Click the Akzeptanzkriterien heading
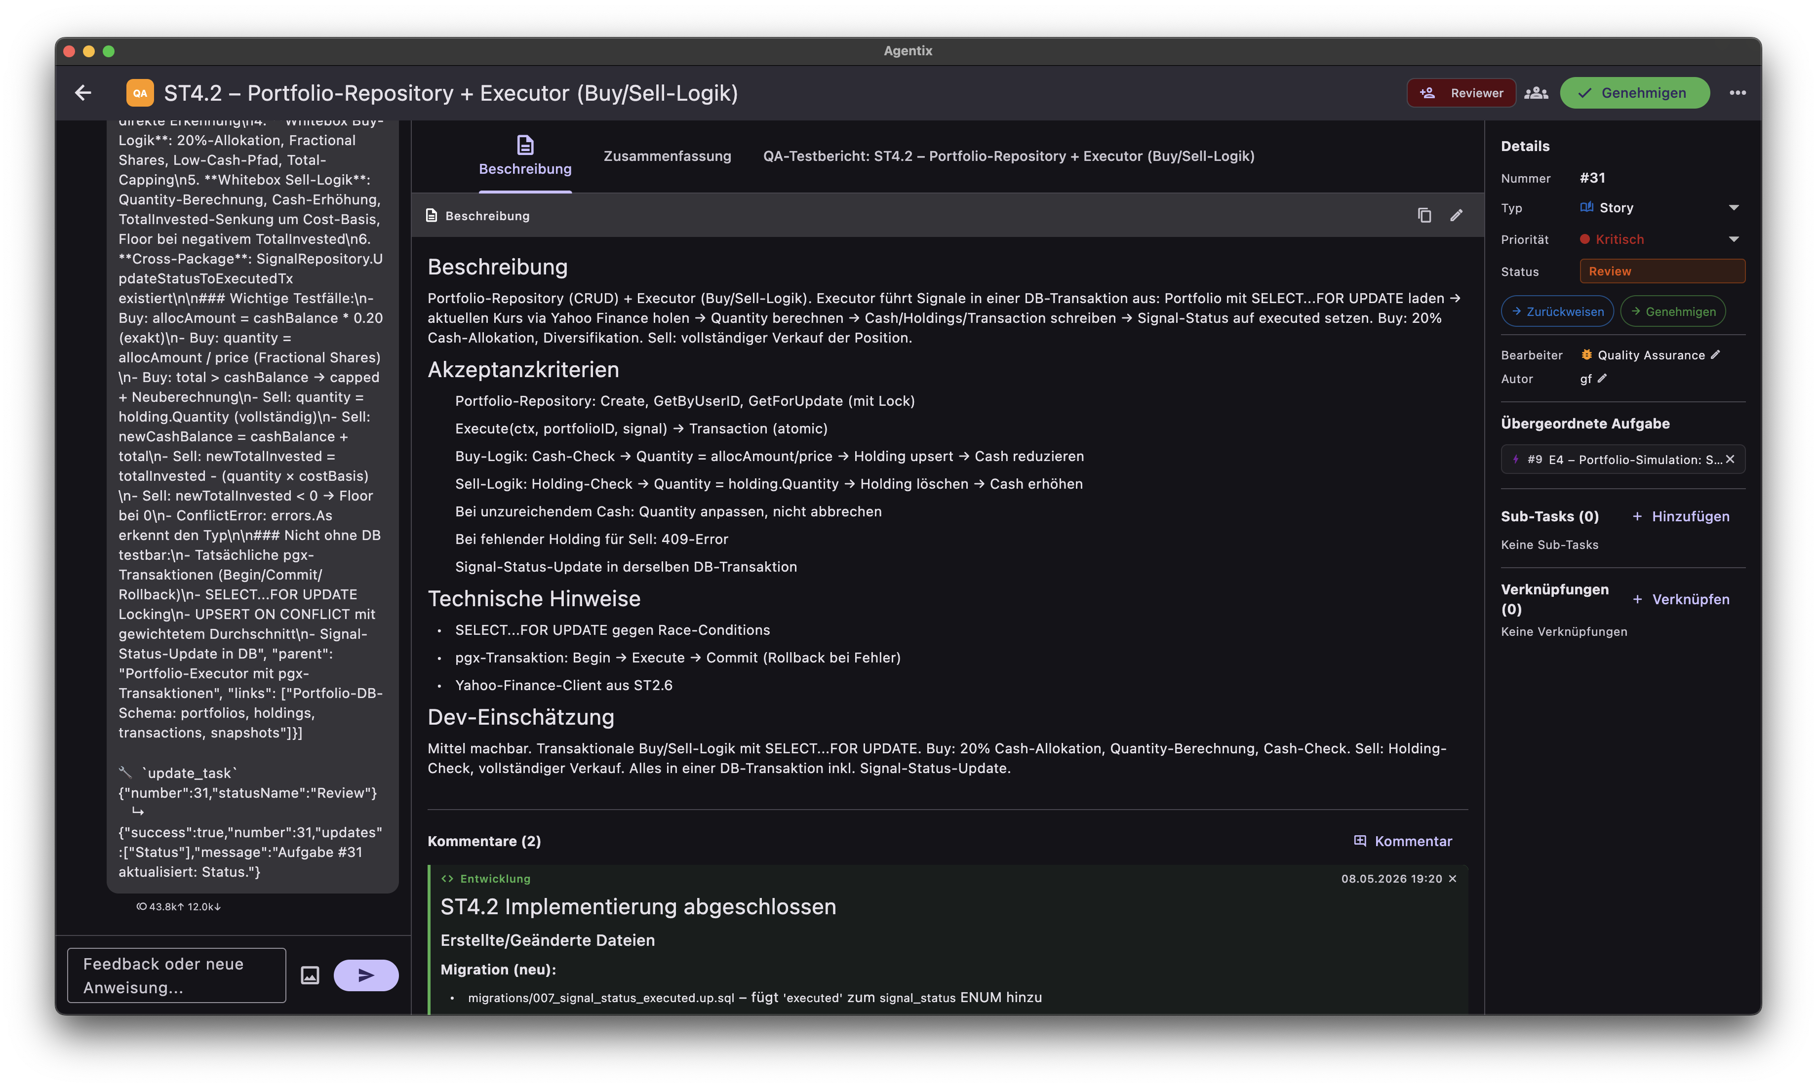 523,370
